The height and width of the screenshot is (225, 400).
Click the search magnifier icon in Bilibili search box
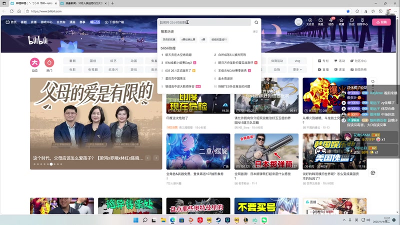point(256,22)
